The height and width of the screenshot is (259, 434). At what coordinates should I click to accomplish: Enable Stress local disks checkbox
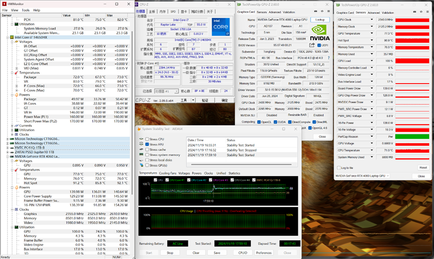(x=147, y=160)
